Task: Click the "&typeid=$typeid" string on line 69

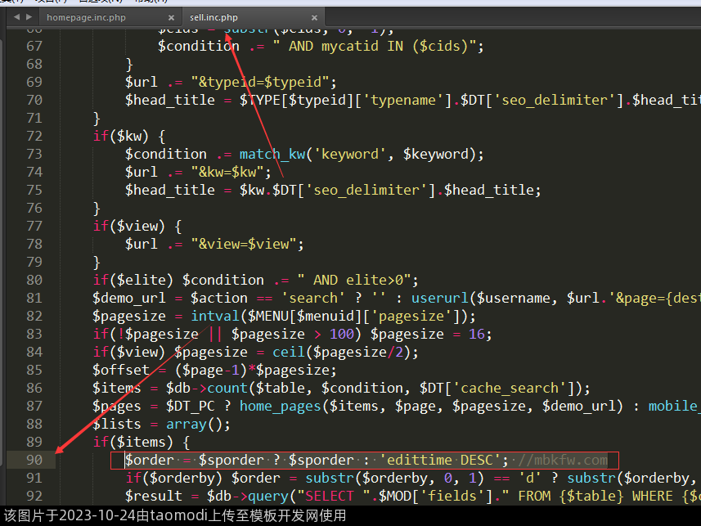Action: coord(263,82)
